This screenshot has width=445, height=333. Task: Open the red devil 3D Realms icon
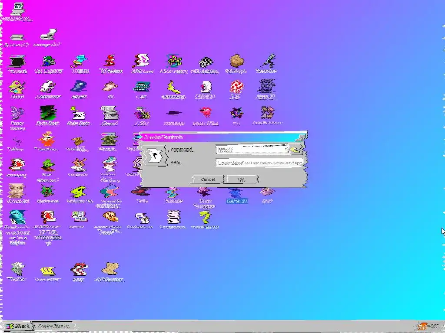111,61
